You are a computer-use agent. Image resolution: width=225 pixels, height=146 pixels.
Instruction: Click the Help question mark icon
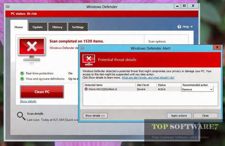click(179, 27)
